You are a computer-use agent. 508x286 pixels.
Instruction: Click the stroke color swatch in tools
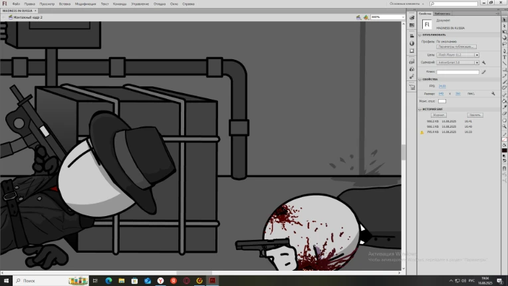point(505,140)
